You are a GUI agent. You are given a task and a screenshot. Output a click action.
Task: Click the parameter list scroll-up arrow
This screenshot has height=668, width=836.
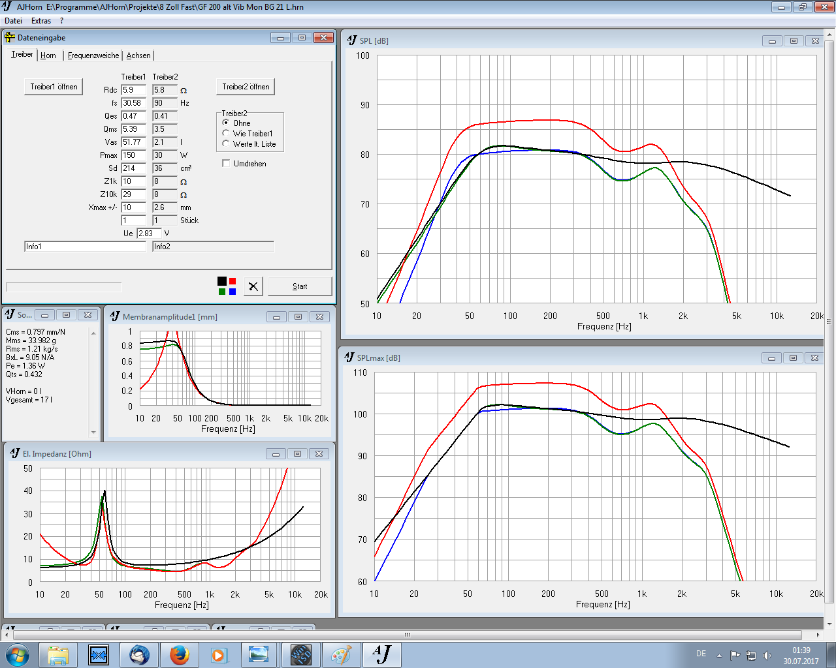[93, 333]
